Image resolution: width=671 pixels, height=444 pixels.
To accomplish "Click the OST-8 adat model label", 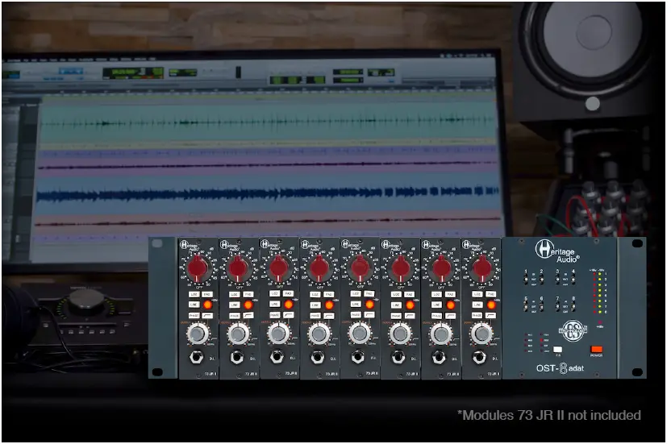I will 561,368.
